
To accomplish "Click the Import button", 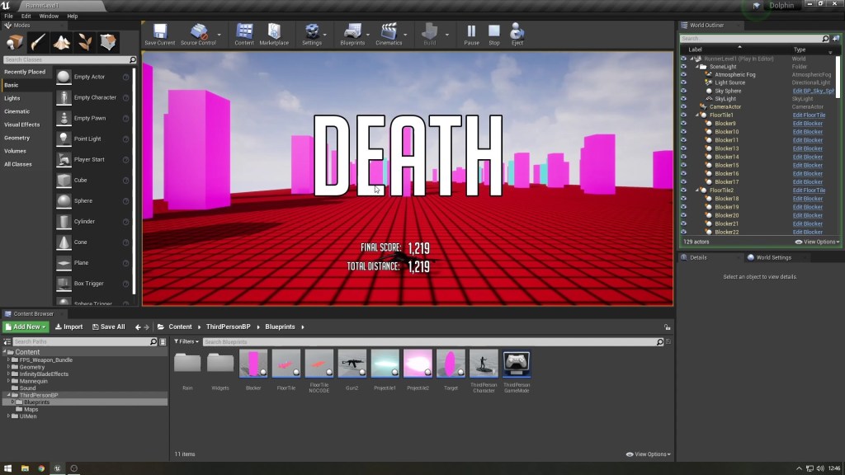I will tap(68, 327).
